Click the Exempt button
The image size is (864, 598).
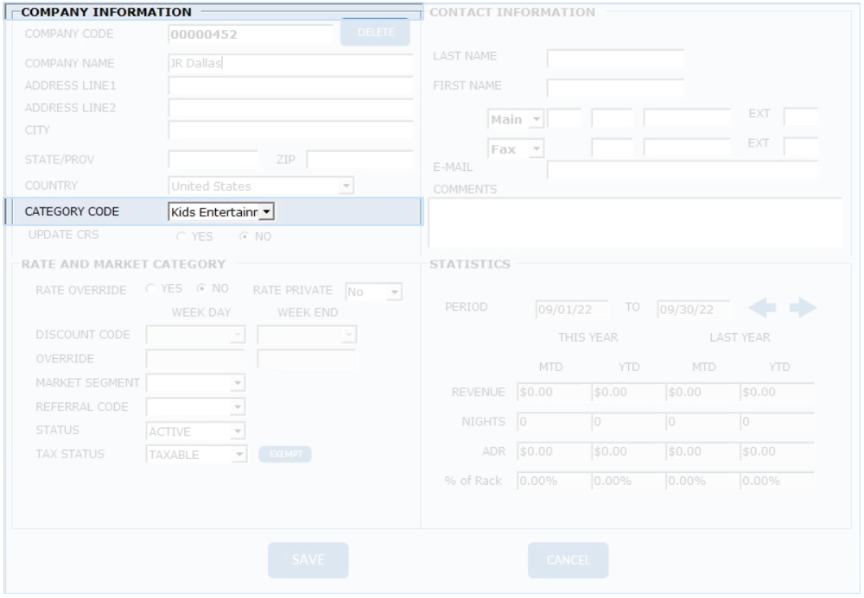[284, 455]
